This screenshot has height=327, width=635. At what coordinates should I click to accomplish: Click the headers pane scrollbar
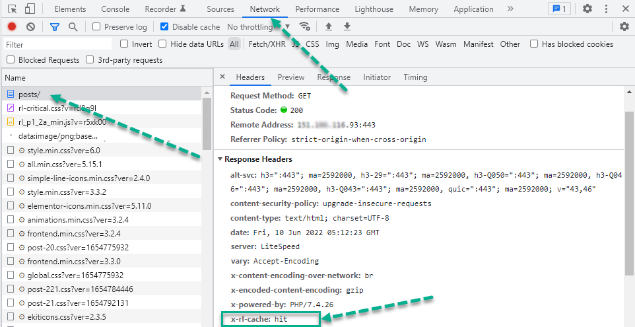tap(629, 192)
